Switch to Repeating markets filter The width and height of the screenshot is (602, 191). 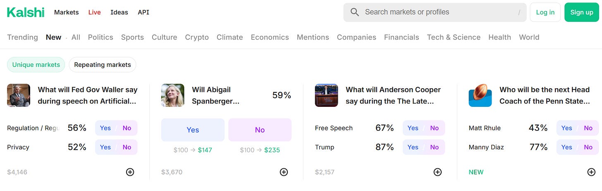pyautogui.click(x=102, y=65)
